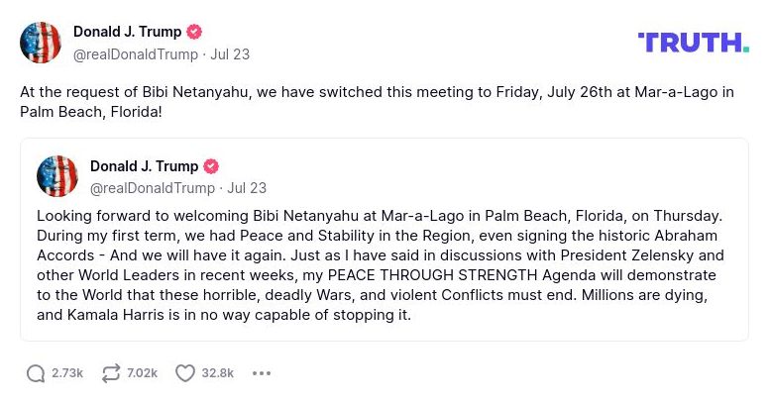This screenshot has width=770, height=403.
Task: Click @realDonaldTrump handle in quoted post
Action: click(153, 188)
